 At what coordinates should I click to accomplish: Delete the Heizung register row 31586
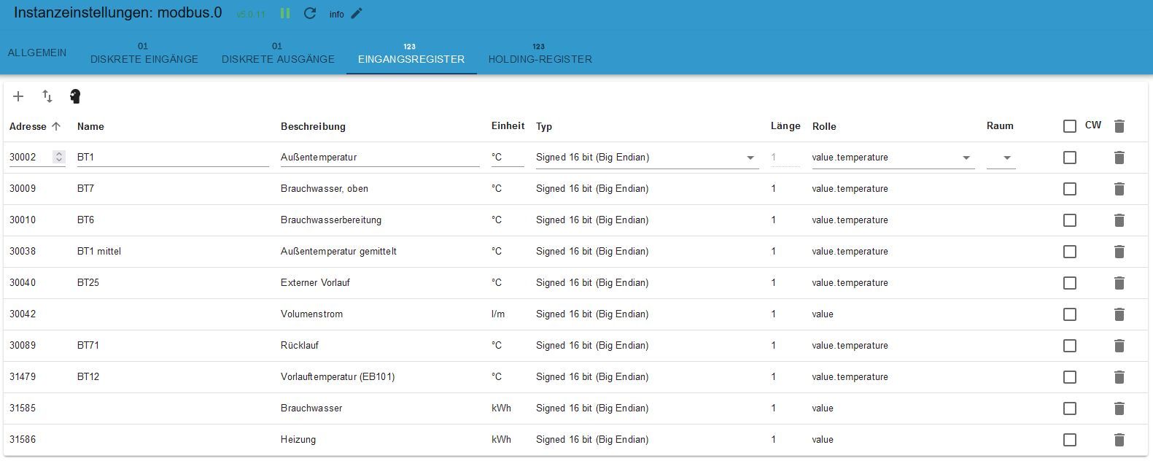[x=1119, y=440]
